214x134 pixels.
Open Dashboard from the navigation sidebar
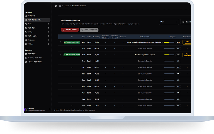pyautogui.click(x=31, y=16)
